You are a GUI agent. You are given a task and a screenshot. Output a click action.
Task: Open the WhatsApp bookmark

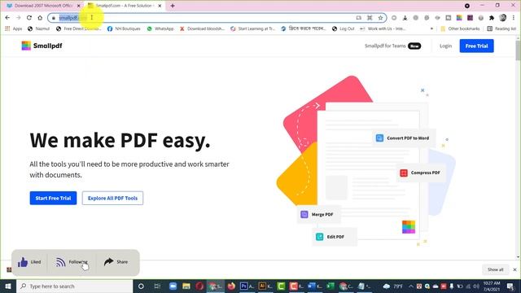click(x=160, y=28)
